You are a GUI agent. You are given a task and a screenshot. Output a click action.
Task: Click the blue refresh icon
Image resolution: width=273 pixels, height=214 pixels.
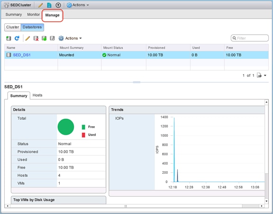pyautogui.click(x=17, y=38)
